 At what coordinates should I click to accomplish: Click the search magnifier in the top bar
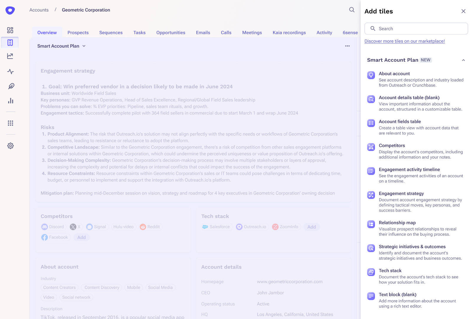coord(351,10)
